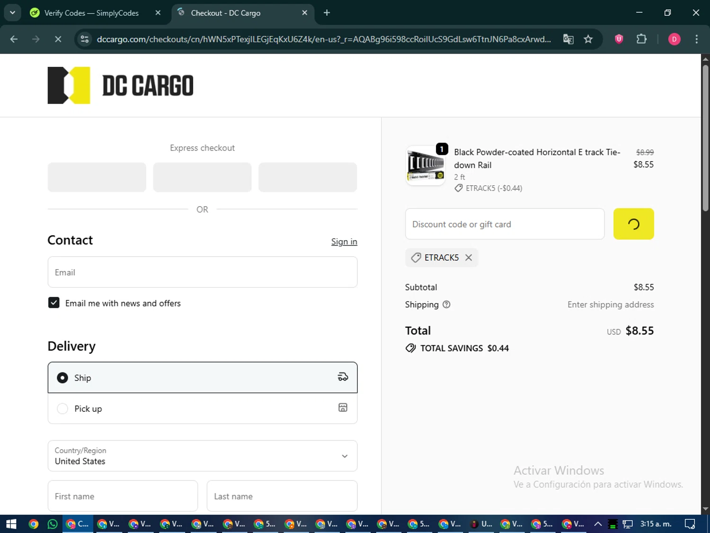The image size is (710, 533).
Task: Bookmark this page with the star
Action: pos(588,39)
